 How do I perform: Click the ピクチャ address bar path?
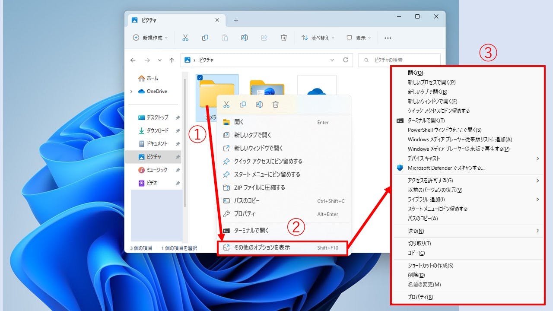click(206, 60)
